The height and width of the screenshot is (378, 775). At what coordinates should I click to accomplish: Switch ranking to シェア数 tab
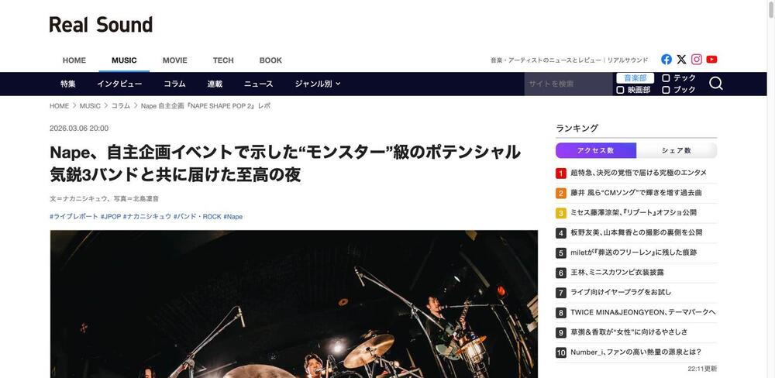coord(676,151)
